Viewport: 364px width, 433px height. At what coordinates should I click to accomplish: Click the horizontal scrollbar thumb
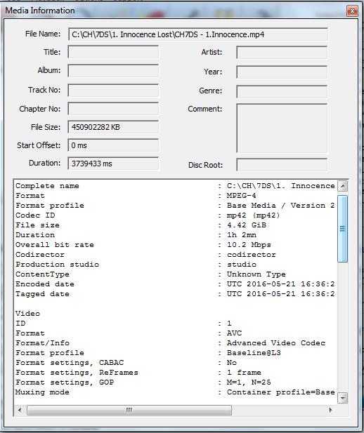pos(129,410)
